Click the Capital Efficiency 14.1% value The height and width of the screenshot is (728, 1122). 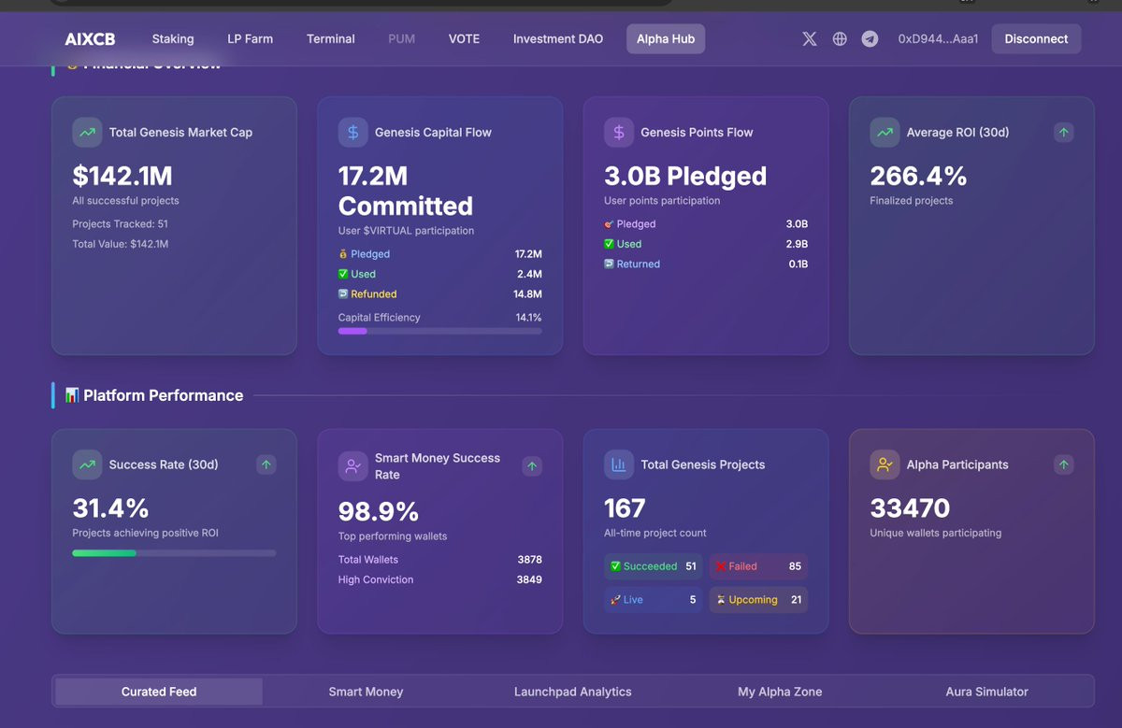pyautogui.click(x=528, y=318)
